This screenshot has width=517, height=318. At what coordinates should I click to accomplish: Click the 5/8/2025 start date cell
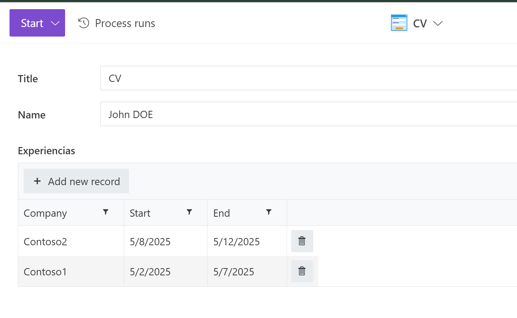[166, 241]
